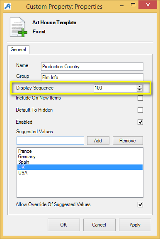Click the Group field with Film Info
The width and height of the screenshot is (160, 239).
92,77
